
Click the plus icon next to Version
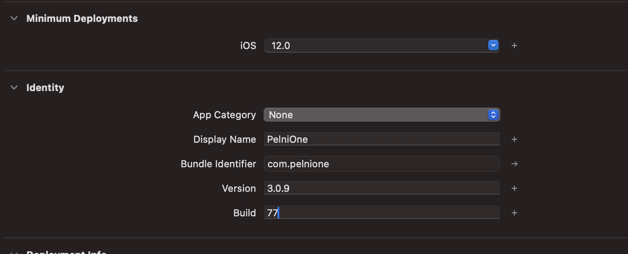point(514,188)
